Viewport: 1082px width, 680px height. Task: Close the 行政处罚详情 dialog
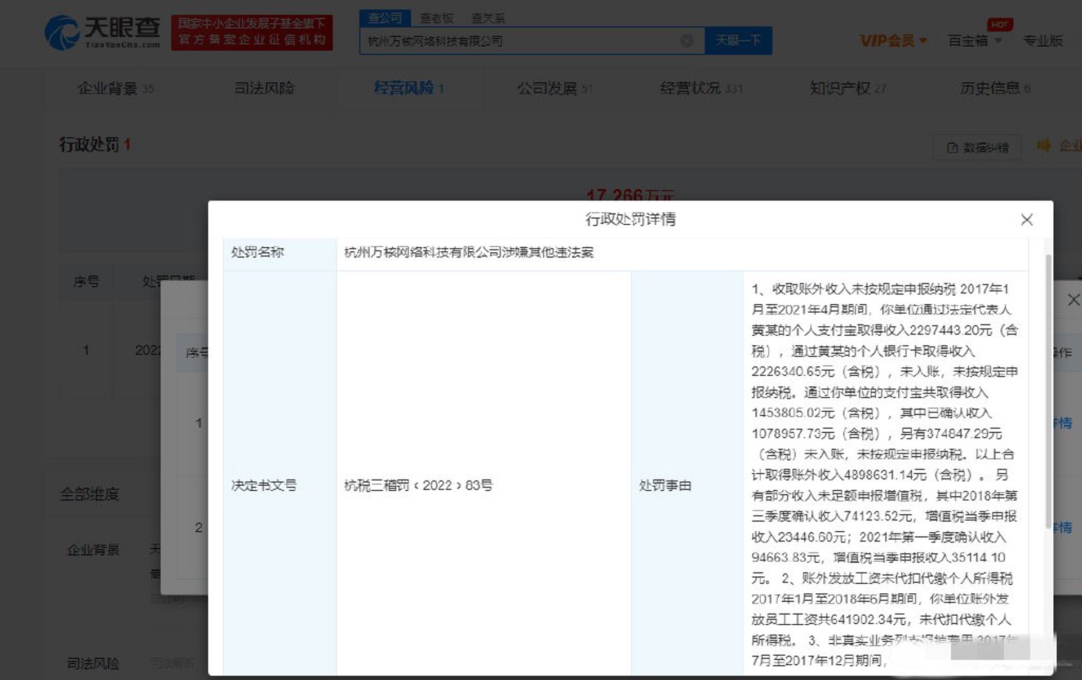pyautogui.click(x=1027, y=220)
